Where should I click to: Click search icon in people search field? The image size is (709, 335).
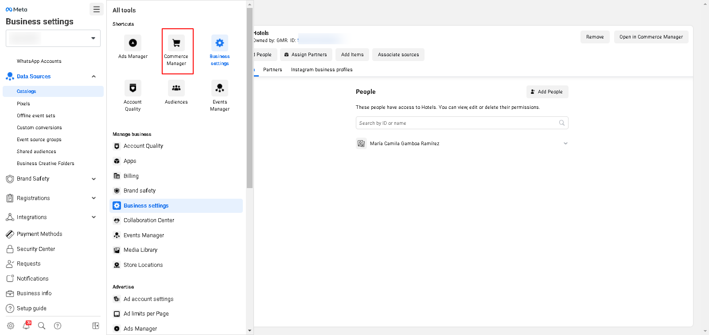pos(562,123)
